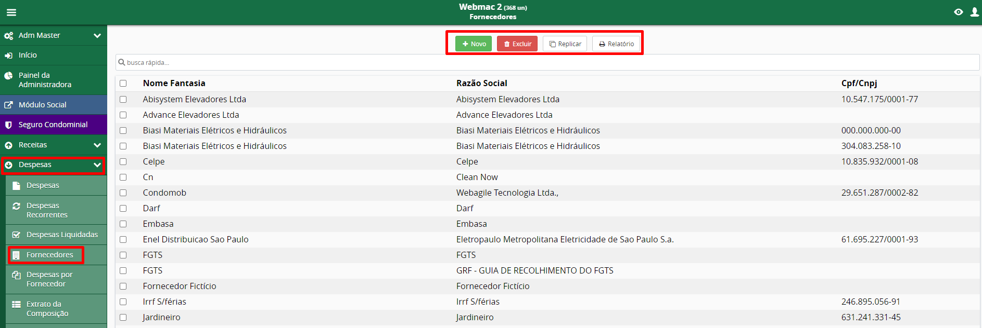Click Clean Now razão social cell
Image resolution: width=982 pixels, height=328 pixels.
pos(477,177)
